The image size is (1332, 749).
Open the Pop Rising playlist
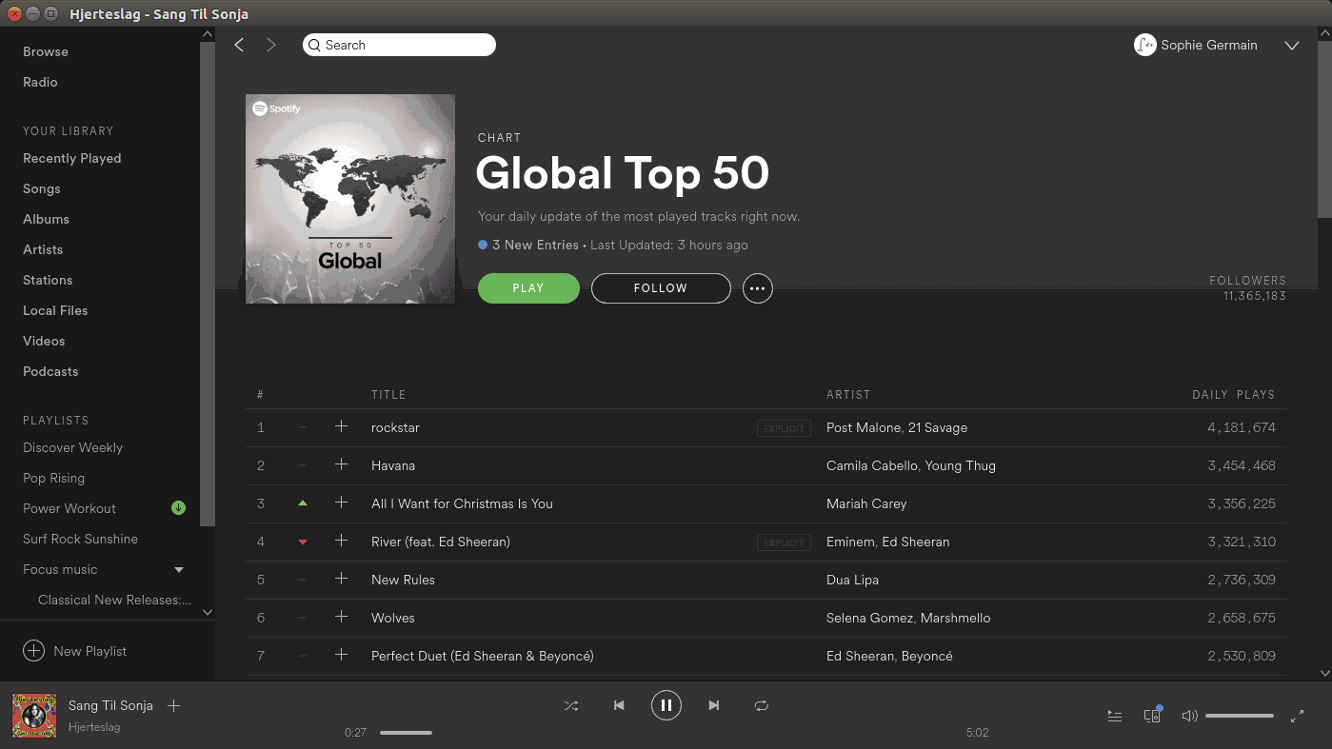(53, 478)
